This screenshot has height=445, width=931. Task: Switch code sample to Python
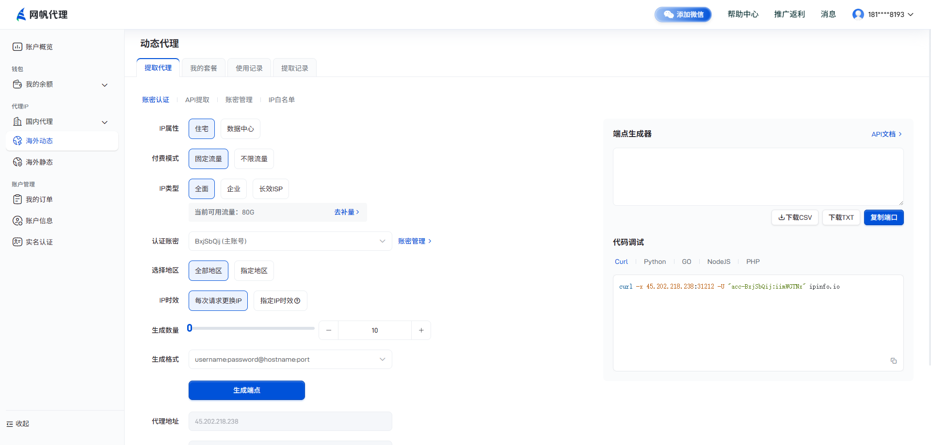[655, 261]
